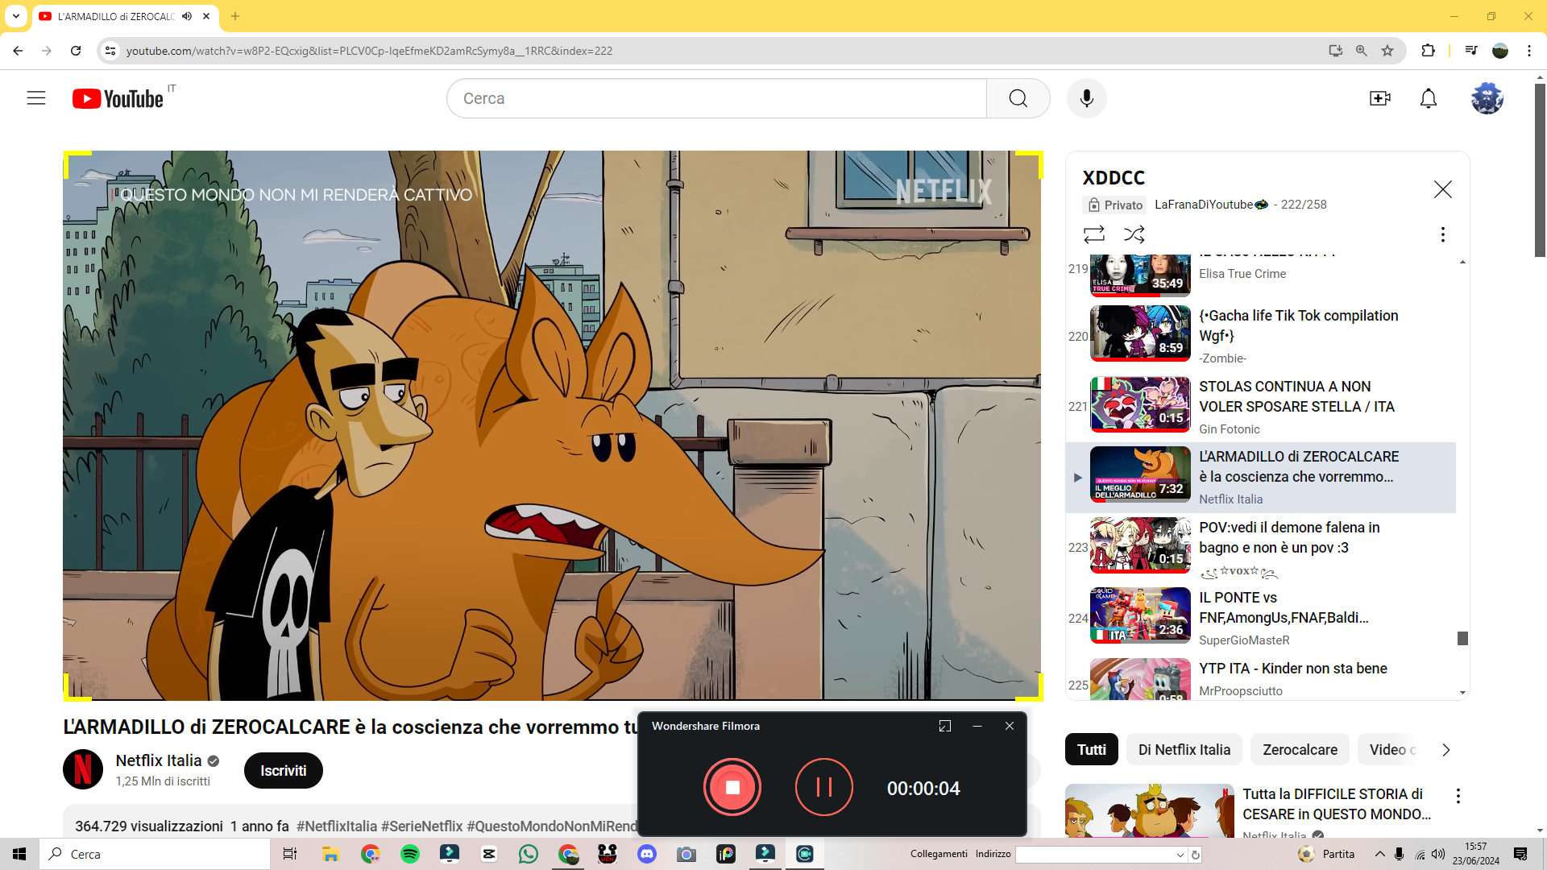The height and width of the screenshot is (870, 1547).
Task: Bookmark this page with star icon
Action: [x=1387, y=51]
